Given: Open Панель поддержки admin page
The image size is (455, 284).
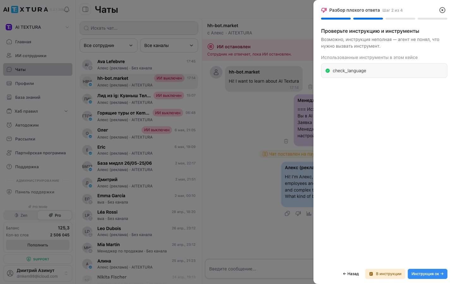Looking at the screenshot, I should [38, 192].
